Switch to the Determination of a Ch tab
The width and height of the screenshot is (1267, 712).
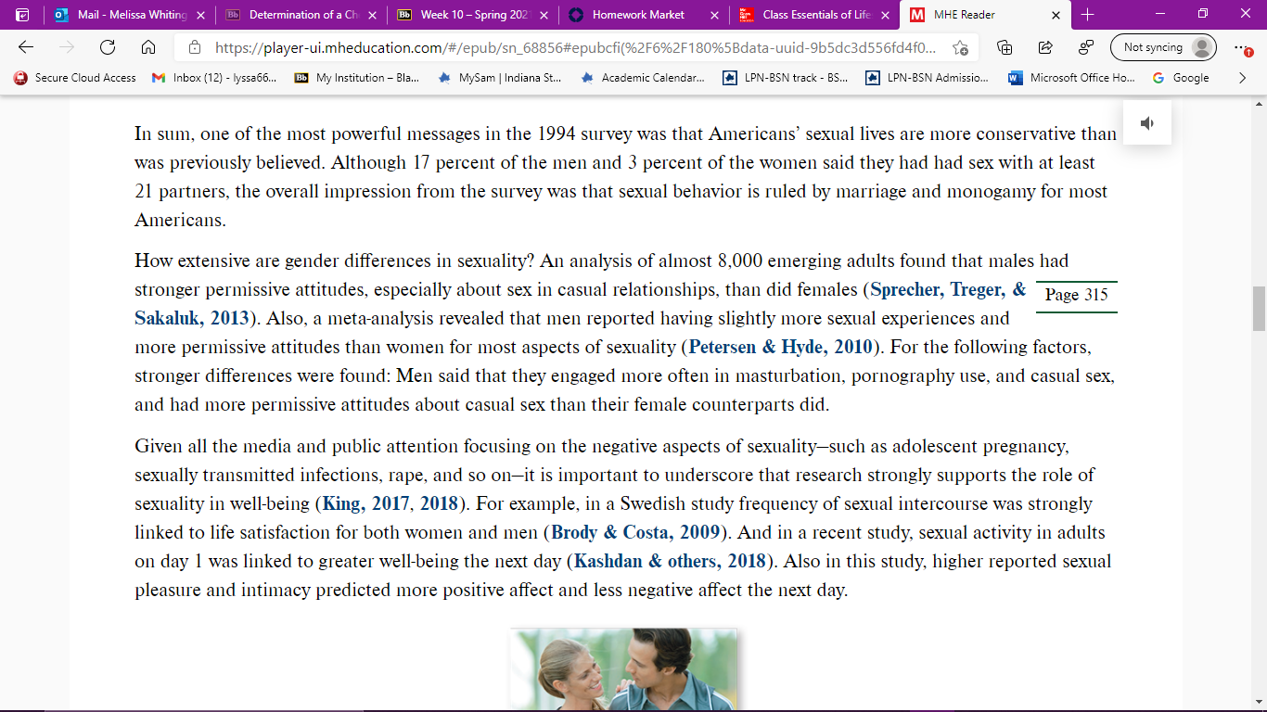click(300, 15)
